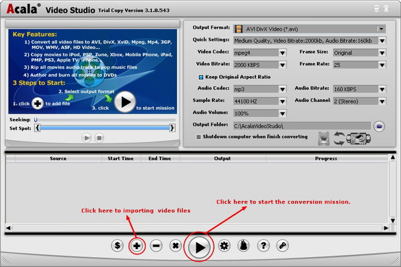
Task: Click the flame burn icon in bottom toolbar
Action: pyautogui.click(x=243, y=246)
